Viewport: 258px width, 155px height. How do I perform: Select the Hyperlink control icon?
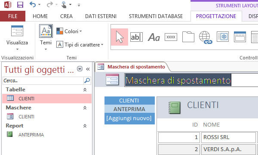coord(206,37)
